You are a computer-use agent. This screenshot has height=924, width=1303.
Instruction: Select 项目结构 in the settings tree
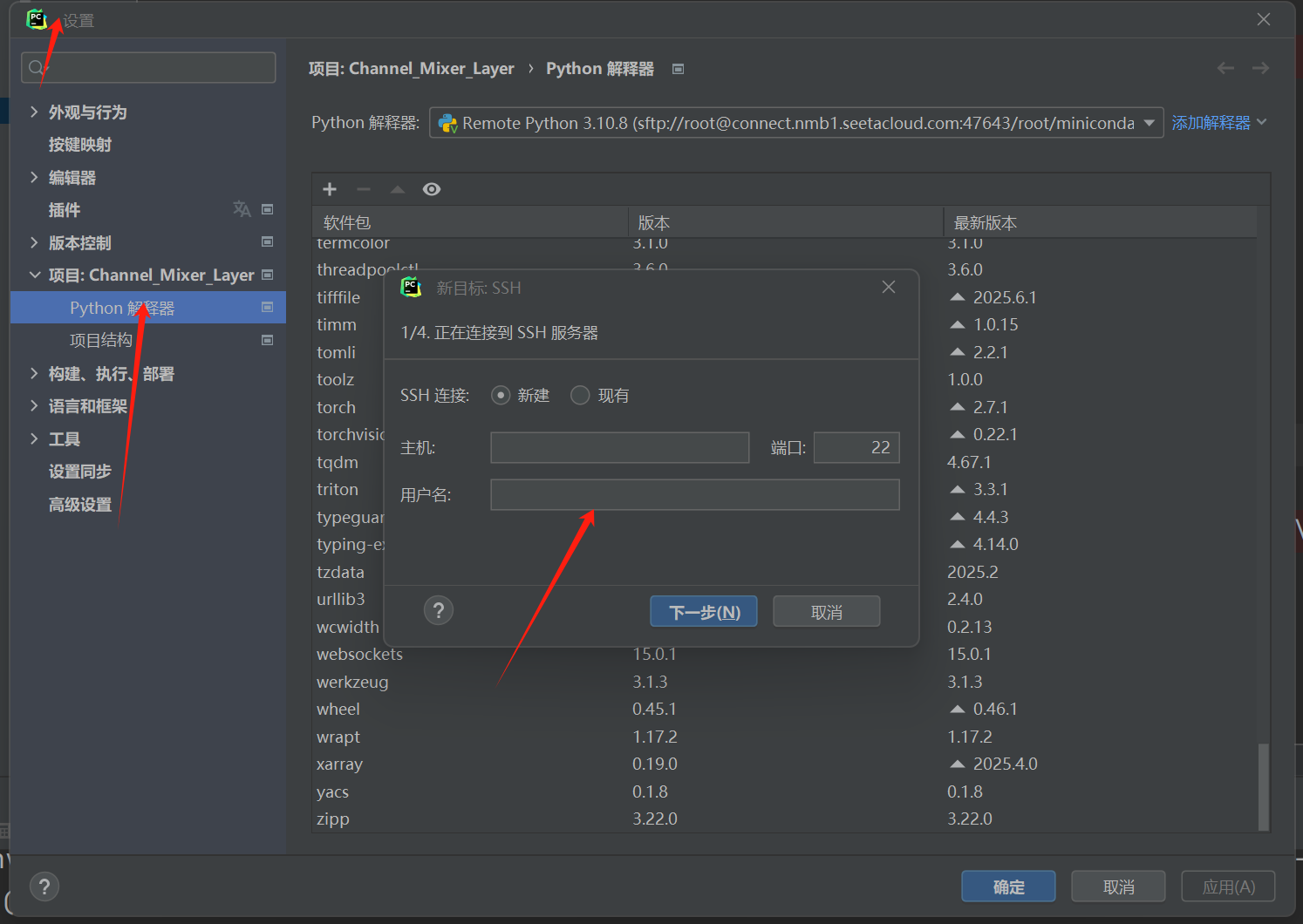pos(101,340)
